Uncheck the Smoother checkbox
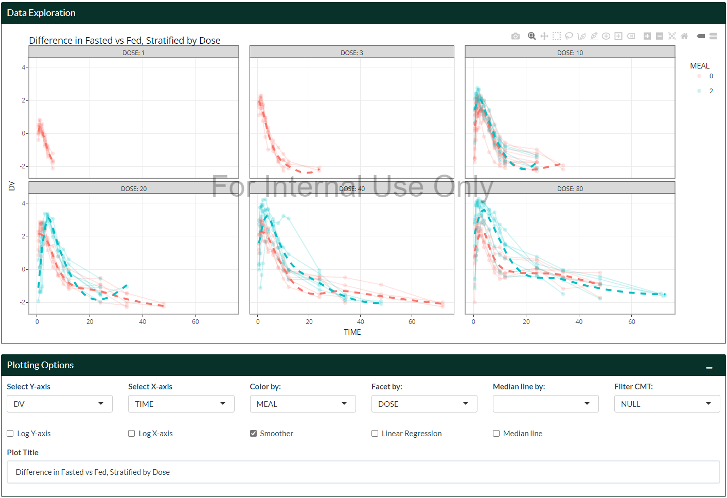Screen dimensions: 727x498 (x=253, y=434)
